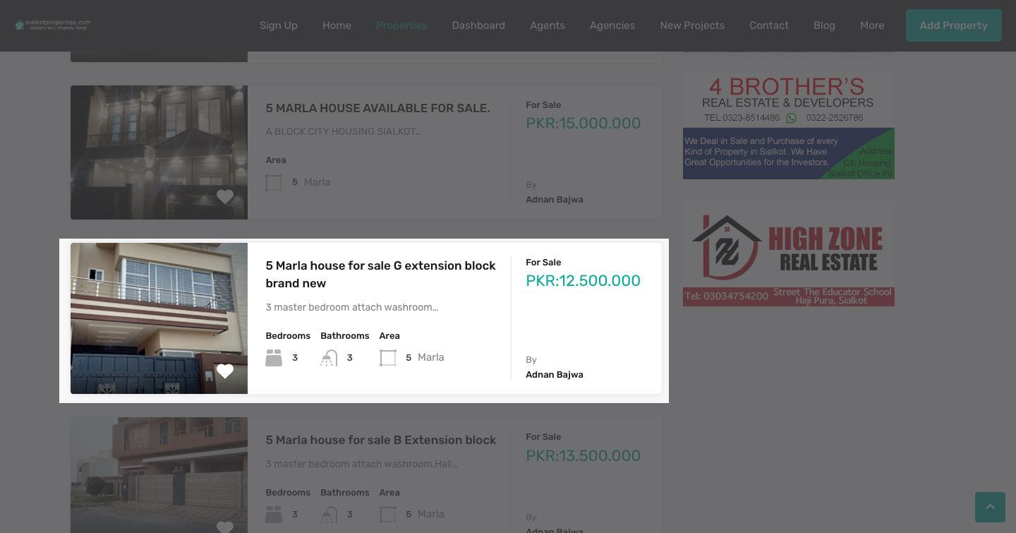This screenshot has height=533, width=1016.
Task: Click heart icon on A Block City Housing listing
Action: 225,197
